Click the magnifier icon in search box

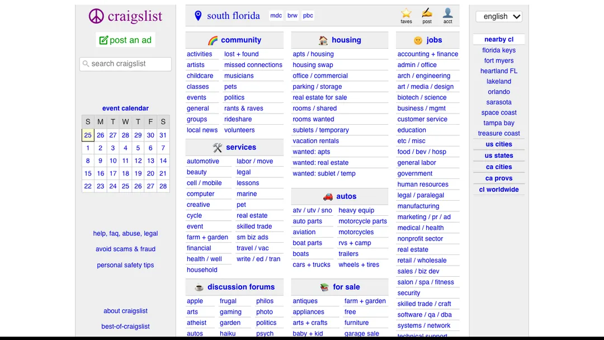click(x=86, y=64)
